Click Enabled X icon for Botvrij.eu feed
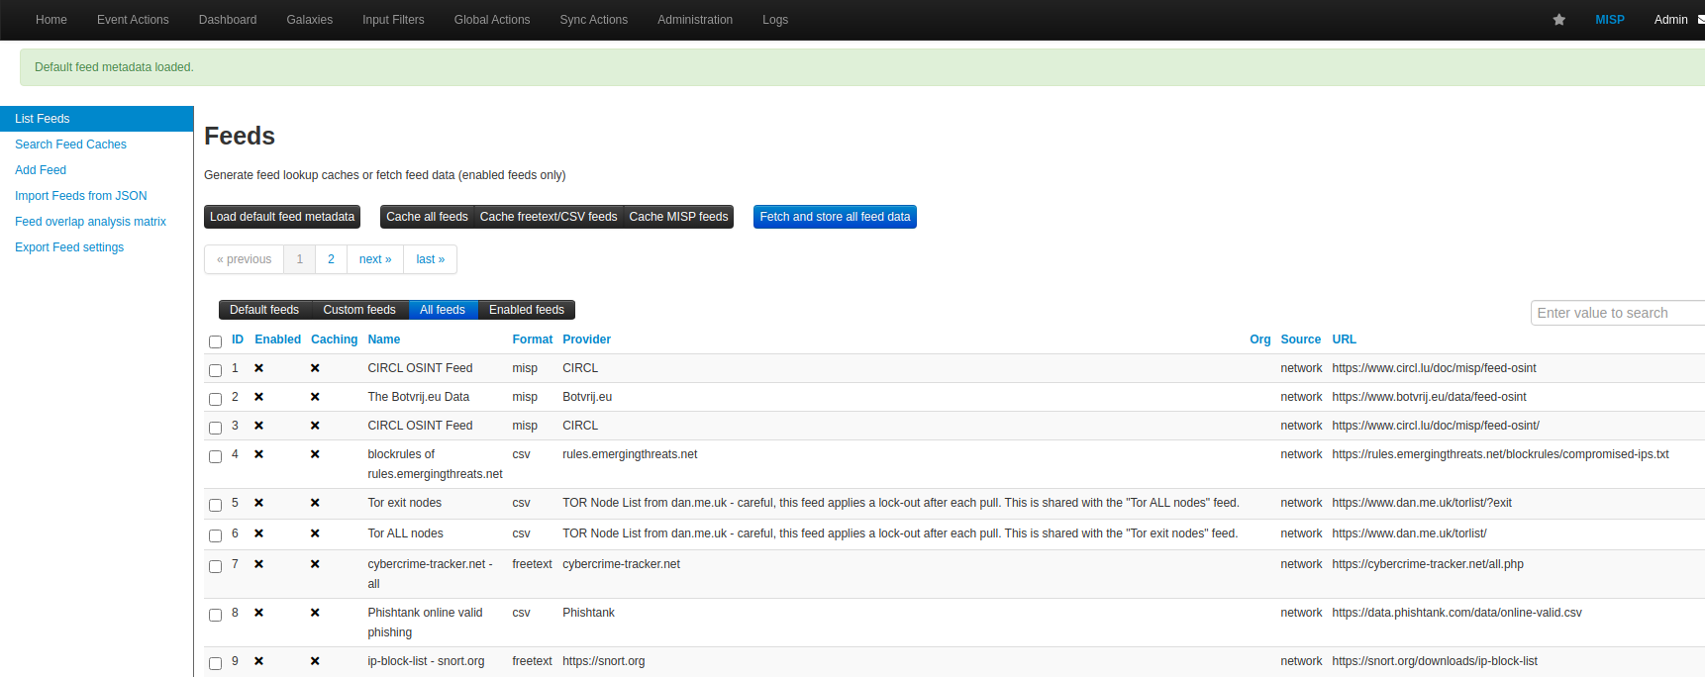 tap(258, 397)
